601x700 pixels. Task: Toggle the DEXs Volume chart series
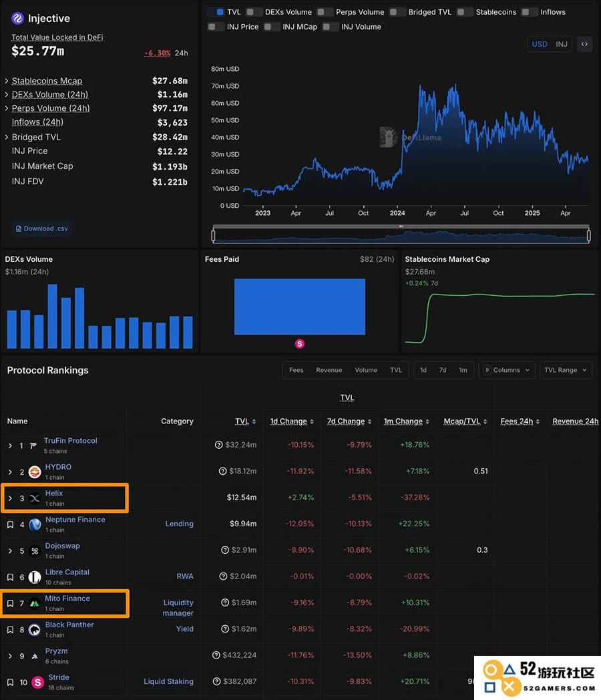coord(254,12)
